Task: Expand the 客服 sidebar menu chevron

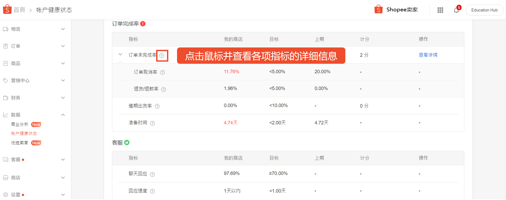Action: [x=63, y=159]
